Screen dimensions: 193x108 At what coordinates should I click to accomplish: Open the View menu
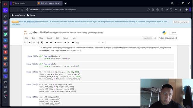click(41, 38)
